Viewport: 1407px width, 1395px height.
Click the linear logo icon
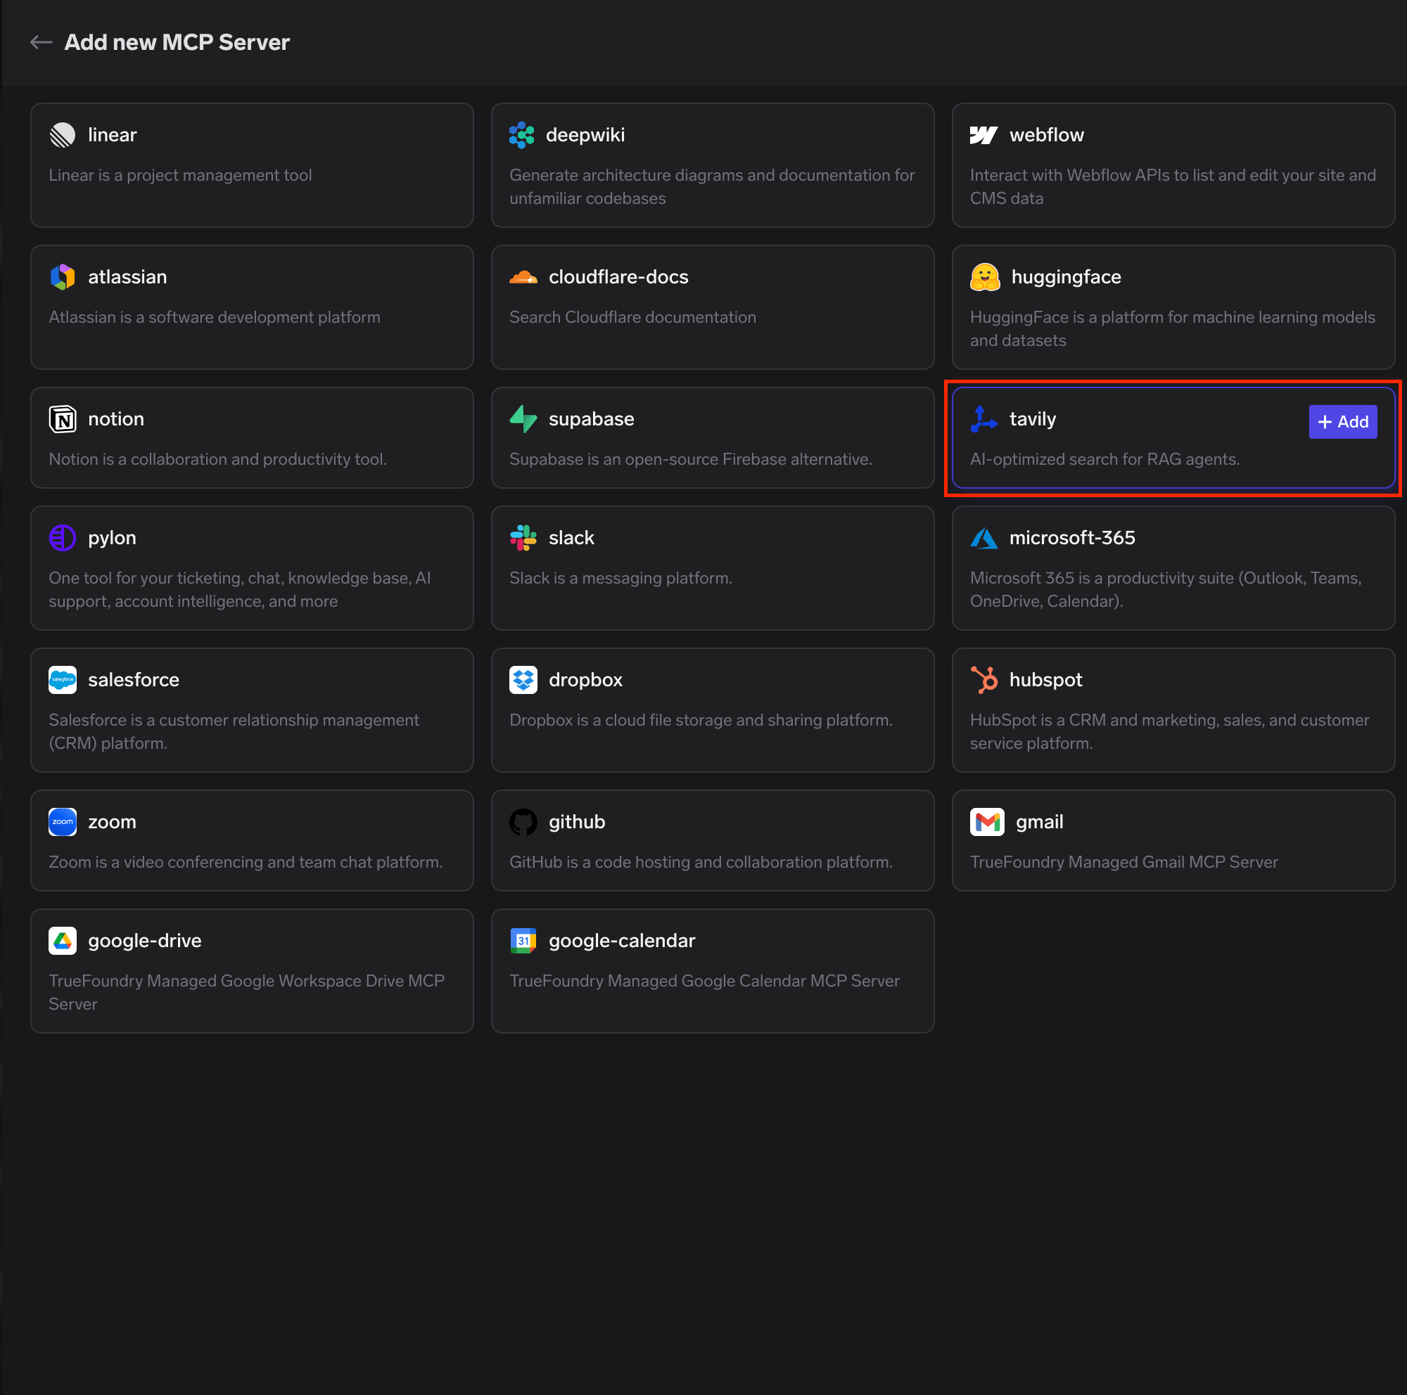63,134
